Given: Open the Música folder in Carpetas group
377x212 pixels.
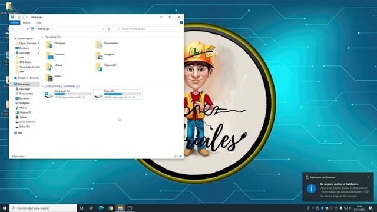Looking at the screenshot, I should coord(54,67).
